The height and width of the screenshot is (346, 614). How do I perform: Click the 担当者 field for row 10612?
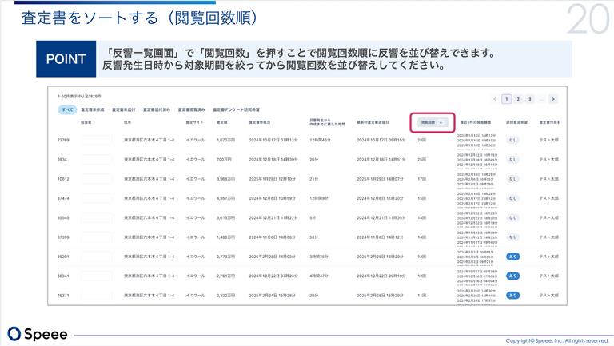pos(96,178)
